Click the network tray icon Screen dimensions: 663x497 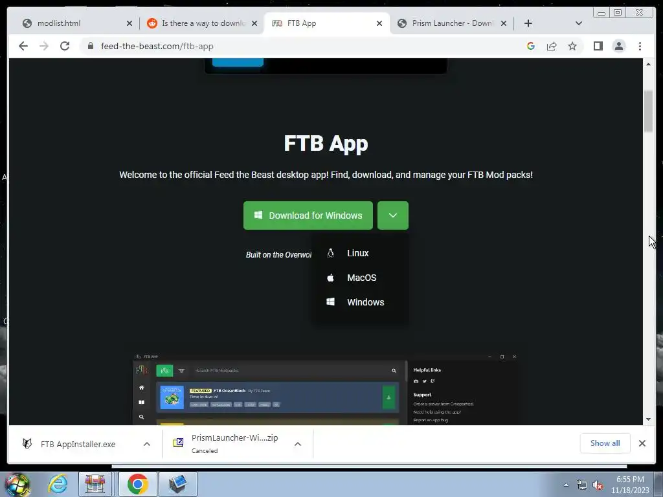click(x=582, y=485)
